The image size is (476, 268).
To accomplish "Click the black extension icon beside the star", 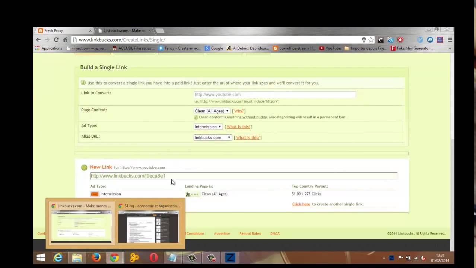I will pyautogui.click(x=381, y=40).
